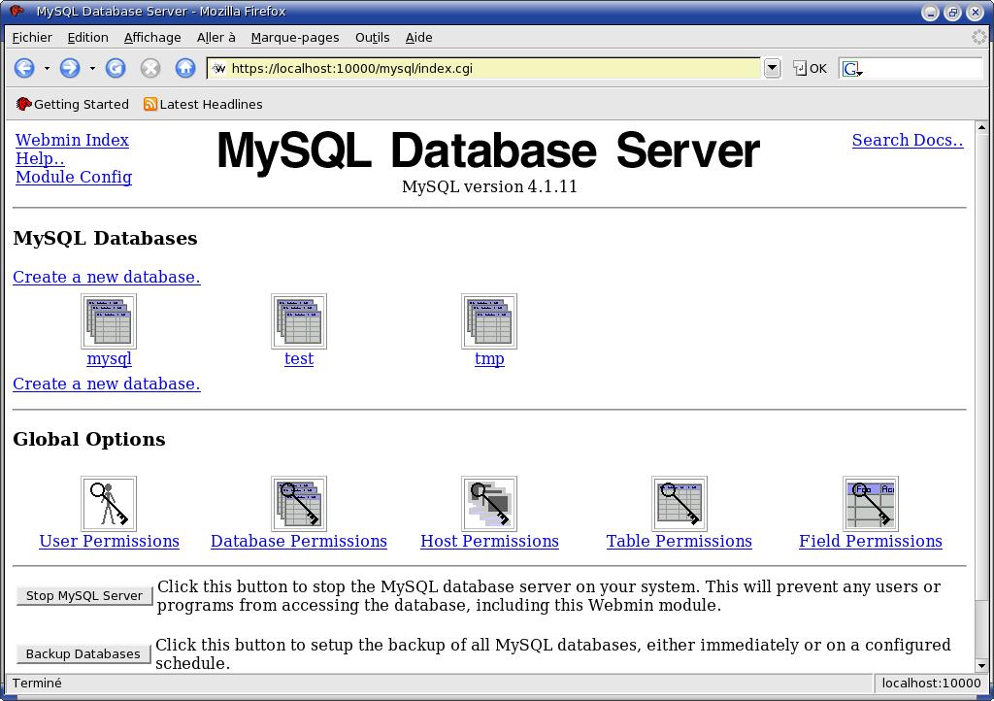Open the mysql database icon

pos(109,321)
